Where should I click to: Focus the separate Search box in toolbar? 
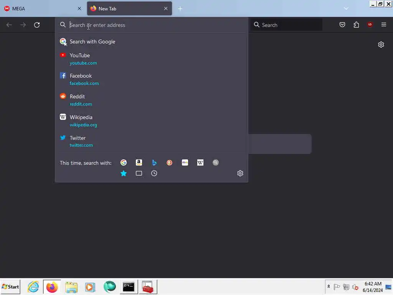coord(287,25)
